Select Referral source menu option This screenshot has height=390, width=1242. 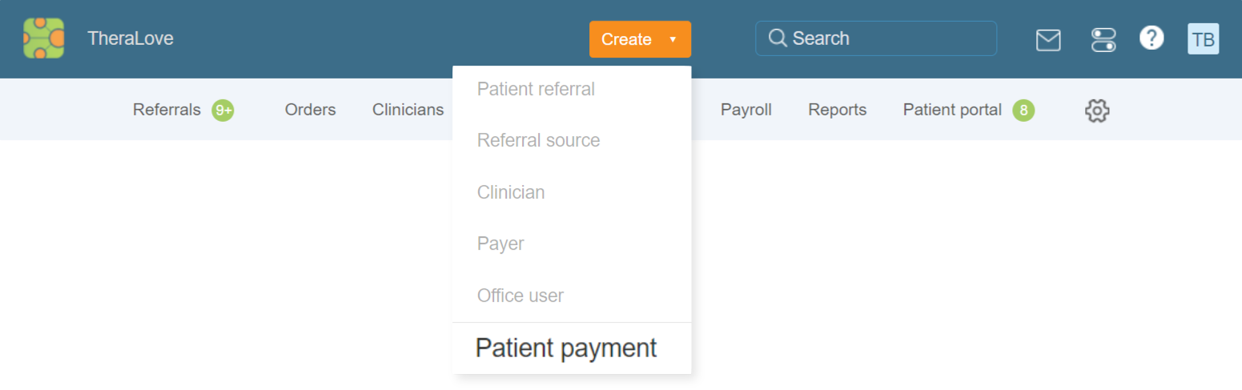point(538,140)
